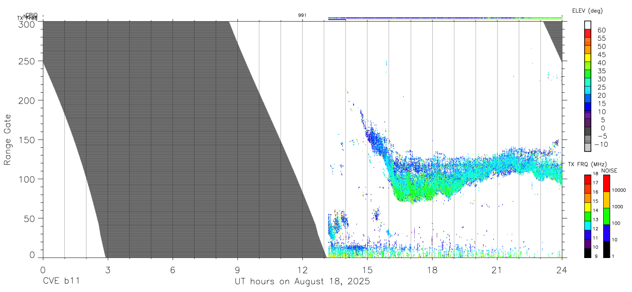Click the '11' label on the TX FRQ scale
This screenshot has width=632, height=292.
(595, 238)
